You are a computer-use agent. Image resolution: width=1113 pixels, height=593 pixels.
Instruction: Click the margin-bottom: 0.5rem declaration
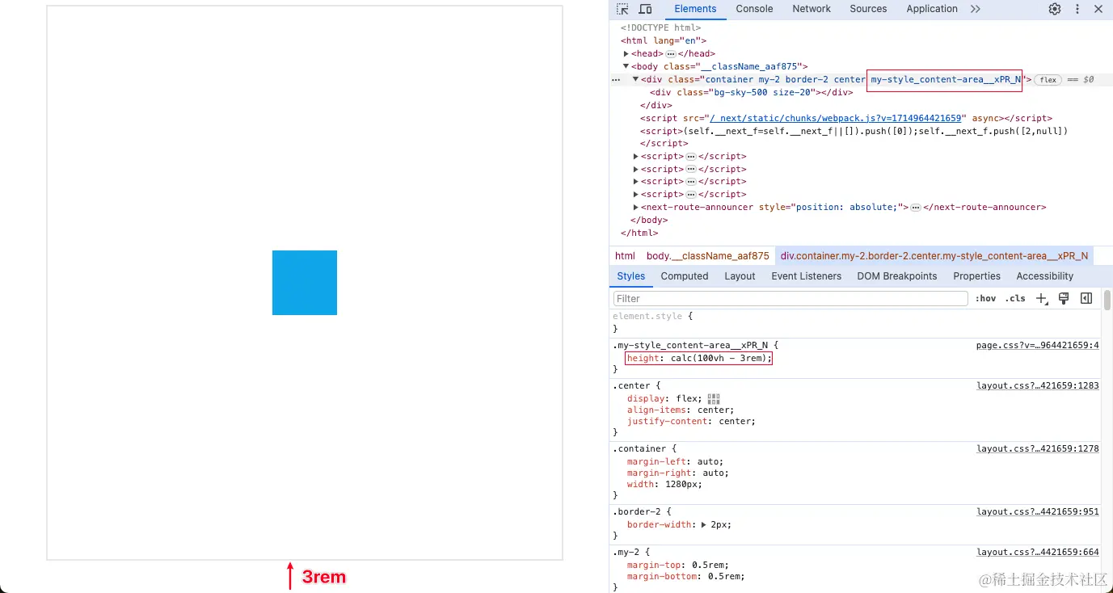tap(686, 577)
